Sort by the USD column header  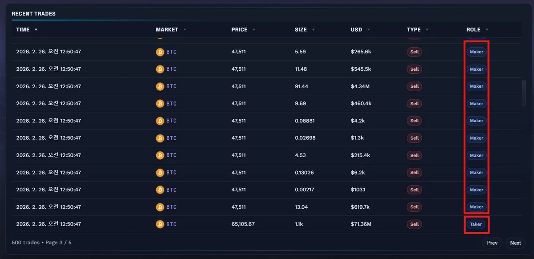(356, 30)
